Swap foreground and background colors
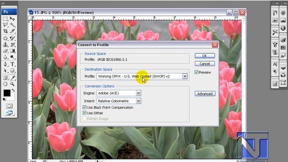The height and width of the screenshot is (162, 288). (x=13, y=90)
